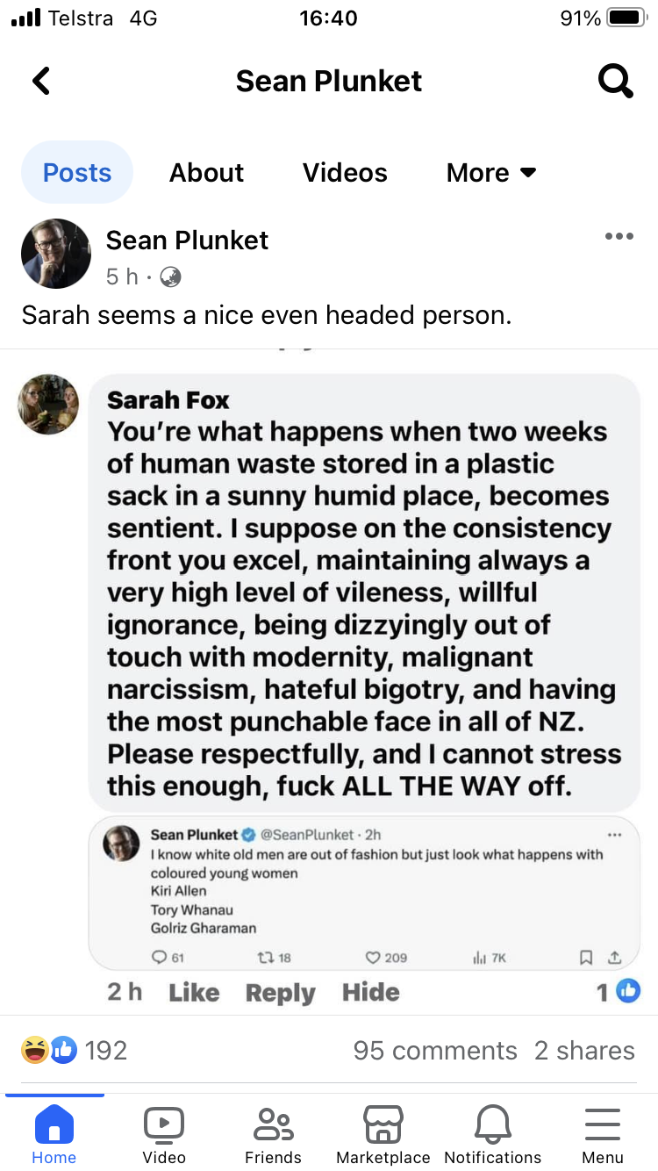Open Sean Plunket's profile picture
The width and height of the screenshot is (658, 1171).
click(56, 254)
